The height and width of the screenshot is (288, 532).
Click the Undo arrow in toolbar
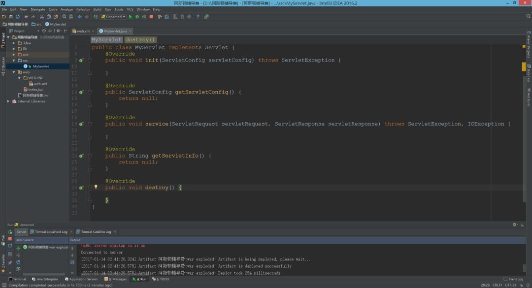26,17
